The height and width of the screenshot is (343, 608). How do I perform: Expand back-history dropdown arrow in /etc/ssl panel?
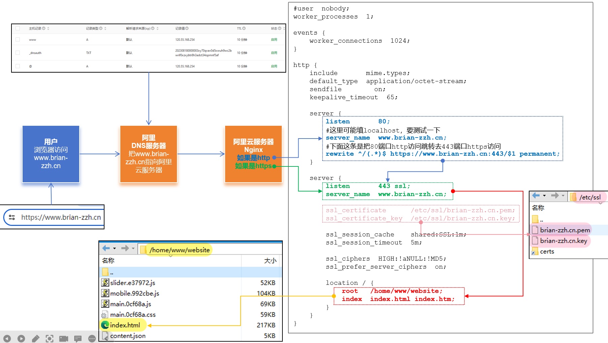coord(544,195)
